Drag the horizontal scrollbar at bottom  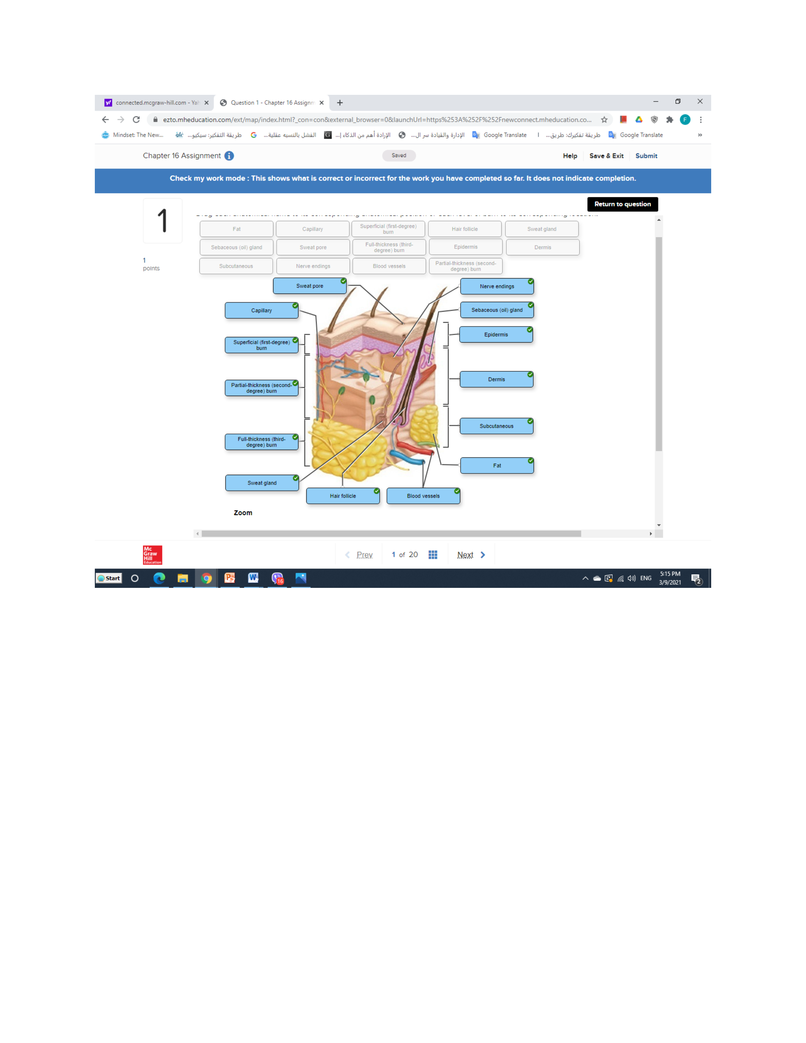(389, 531)
